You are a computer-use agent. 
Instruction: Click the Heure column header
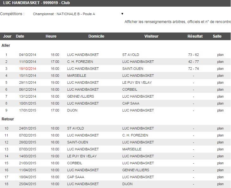[51, 36]
